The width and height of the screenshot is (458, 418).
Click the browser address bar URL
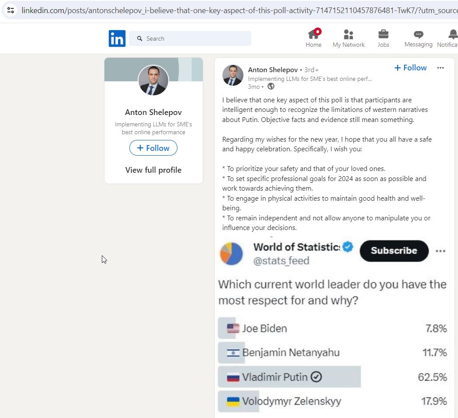[239, 10]
